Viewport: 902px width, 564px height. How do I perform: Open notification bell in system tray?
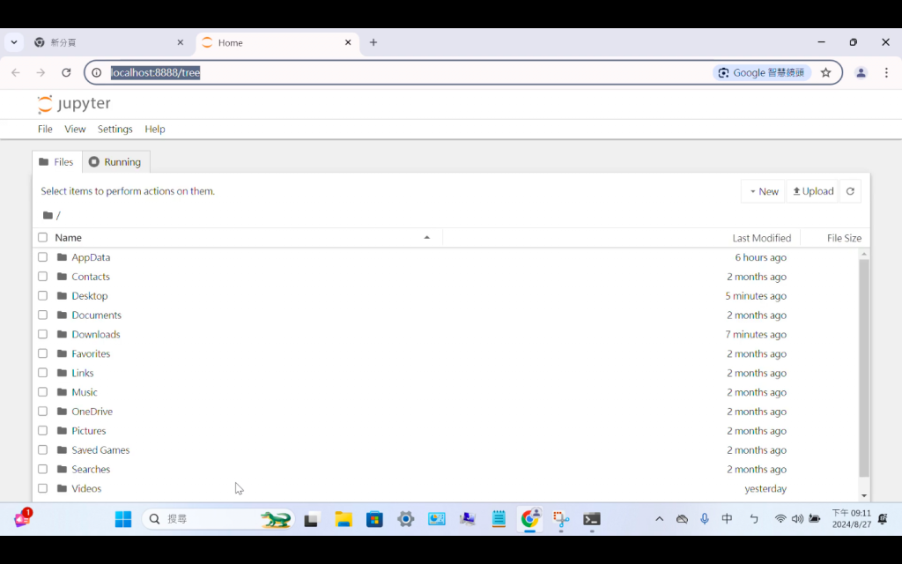pos(883,519)
